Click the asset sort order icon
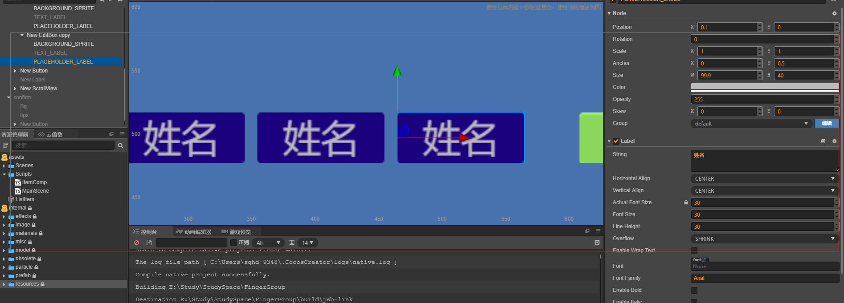The width and height of the screenshot is (844, 303). point(5,145)
